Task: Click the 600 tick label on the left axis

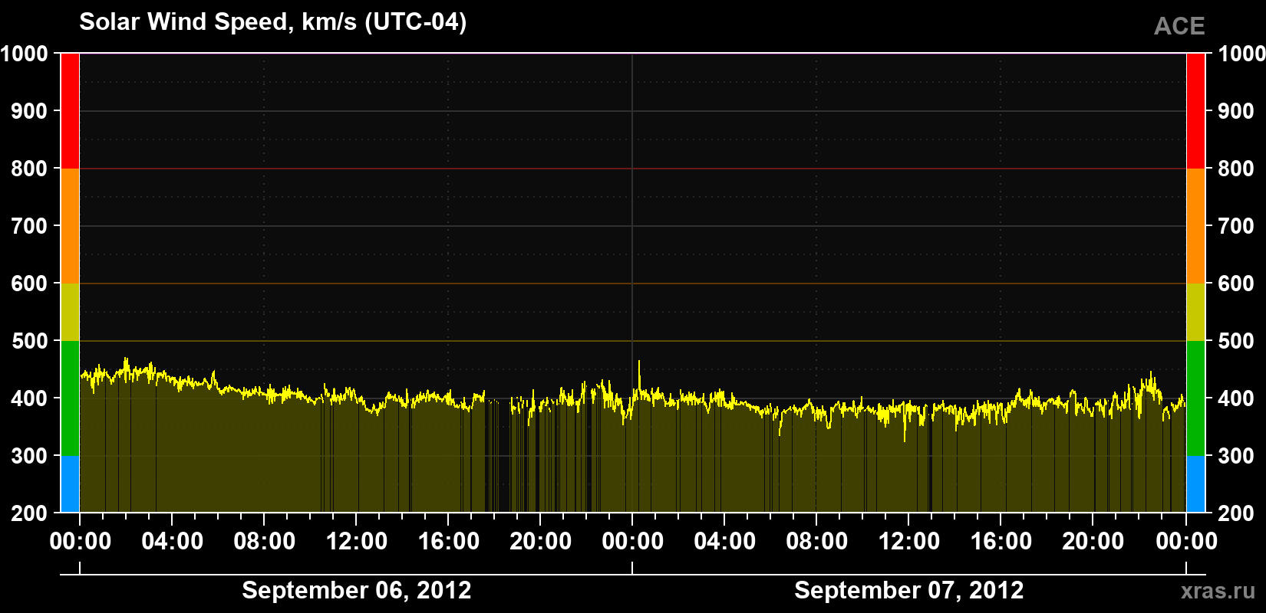Action: click(30, 284)
